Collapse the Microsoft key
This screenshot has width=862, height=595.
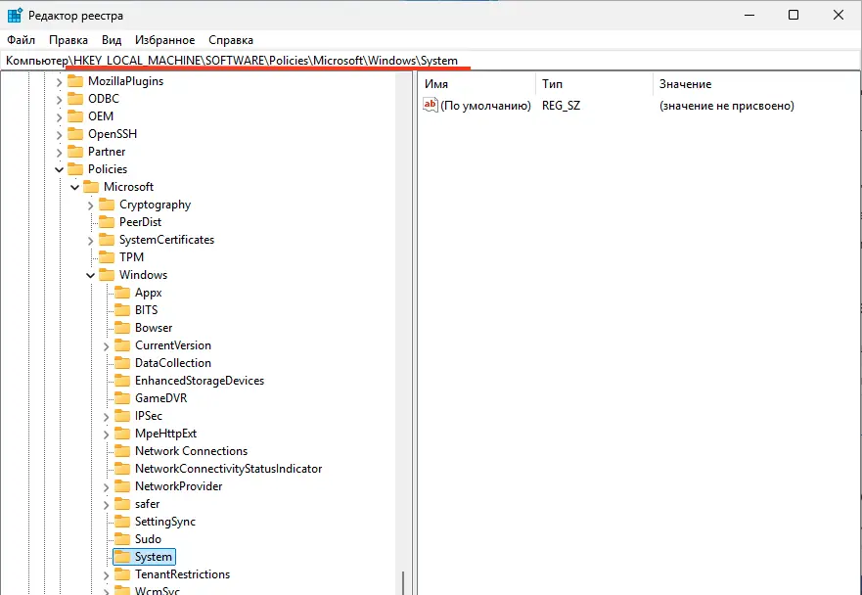pyautogui.click(x=74, y=188)
